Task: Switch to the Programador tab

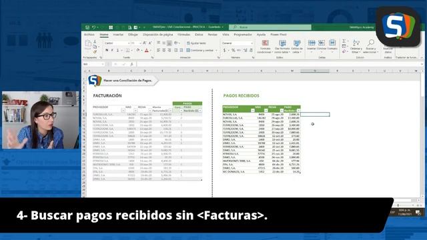Action: [x=243, y=35]
